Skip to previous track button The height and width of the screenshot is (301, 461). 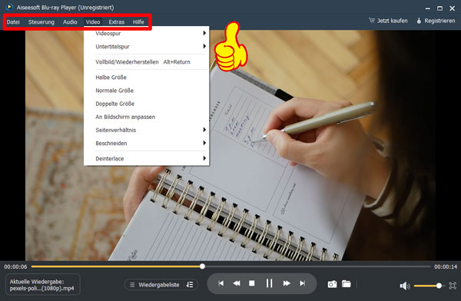pos(221,283)
